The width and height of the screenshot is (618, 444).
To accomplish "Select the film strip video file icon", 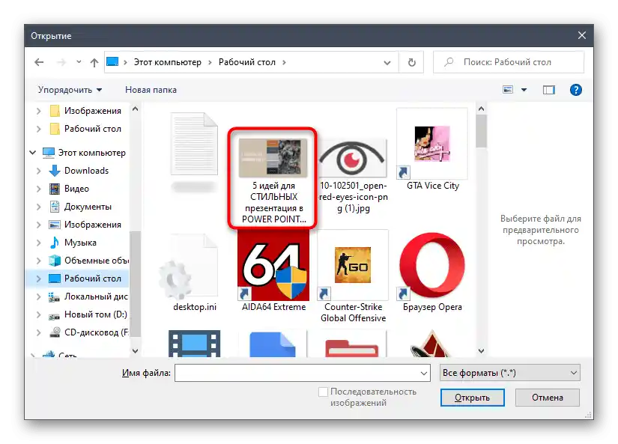I will click(194, 344).
